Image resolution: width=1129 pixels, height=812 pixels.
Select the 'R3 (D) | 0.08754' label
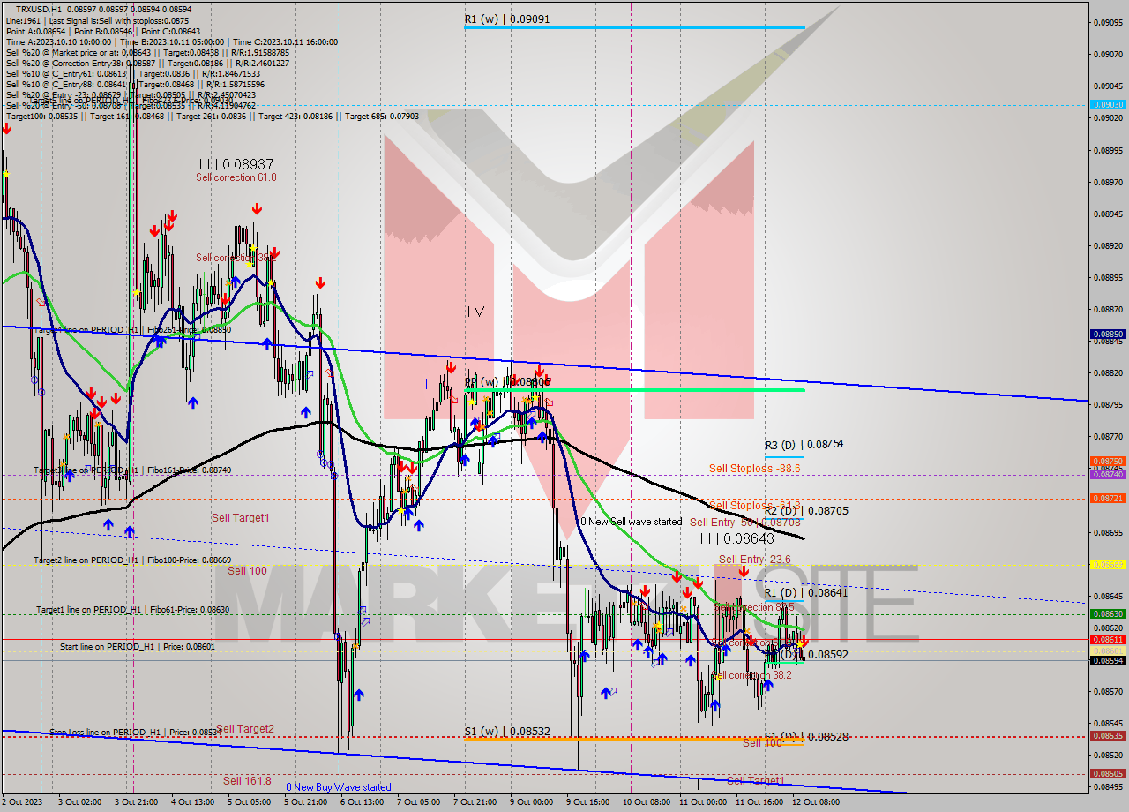804,445
